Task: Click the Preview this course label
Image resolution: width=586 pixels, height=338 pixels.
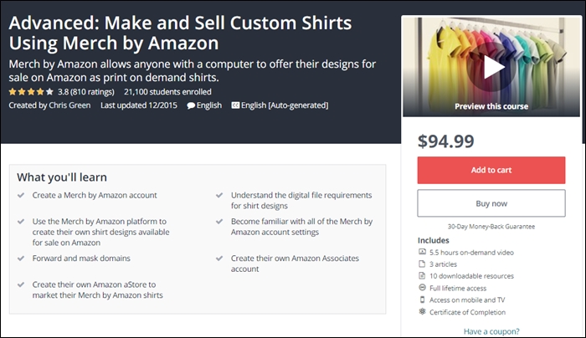Action: 493,106
